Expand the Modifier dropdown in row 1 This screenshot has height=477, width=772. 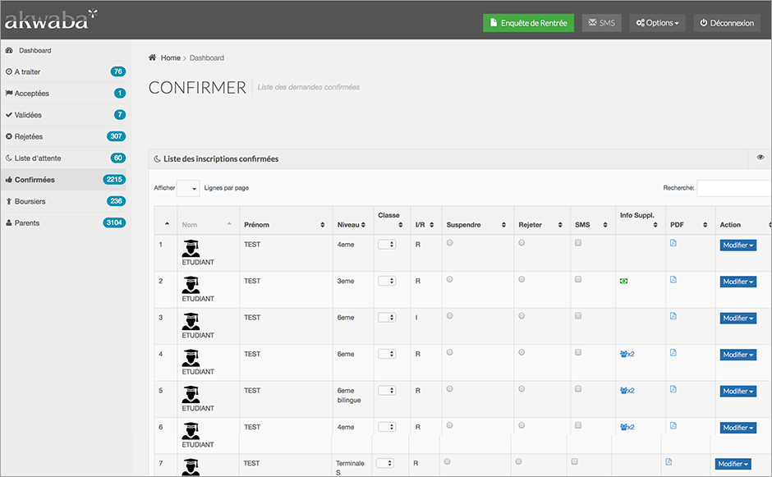(x=738, y=245)
